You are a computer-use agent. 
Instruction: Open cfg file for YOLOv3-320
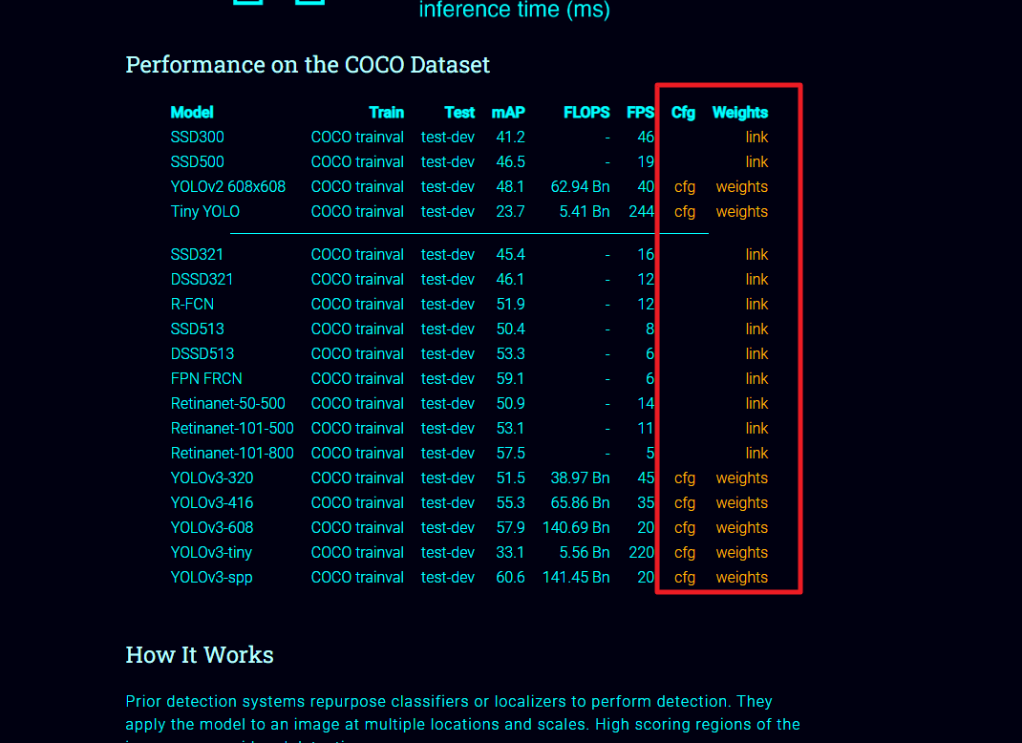click(x=685, y=478)
